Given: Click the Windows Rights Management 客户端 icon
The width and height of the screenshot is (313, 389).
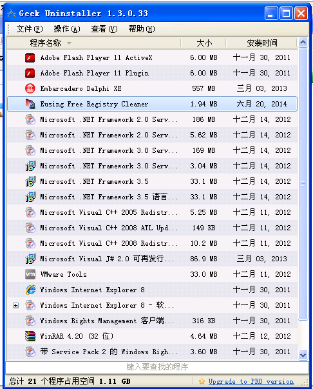Looking at the screenshot, I should point(30,321).
